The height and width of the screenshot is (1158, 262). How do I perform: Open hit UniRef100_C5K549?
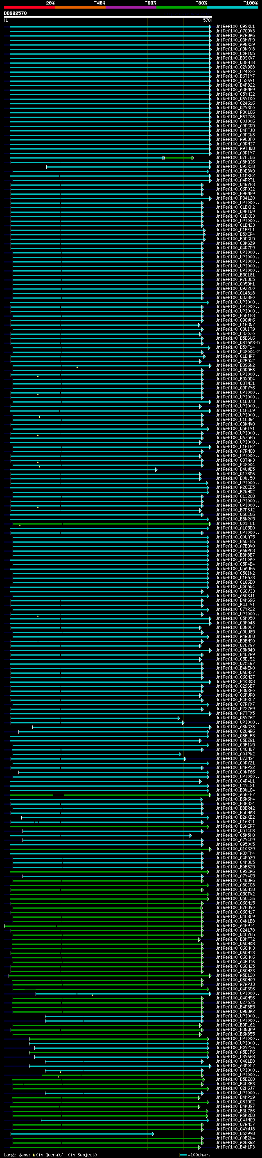pyautogui.click(x=235, y=650)
